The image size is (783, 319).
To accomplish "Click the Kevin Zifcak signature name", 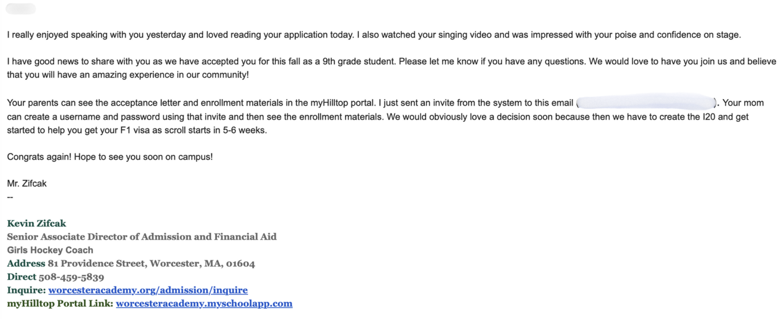I will 36,223.
